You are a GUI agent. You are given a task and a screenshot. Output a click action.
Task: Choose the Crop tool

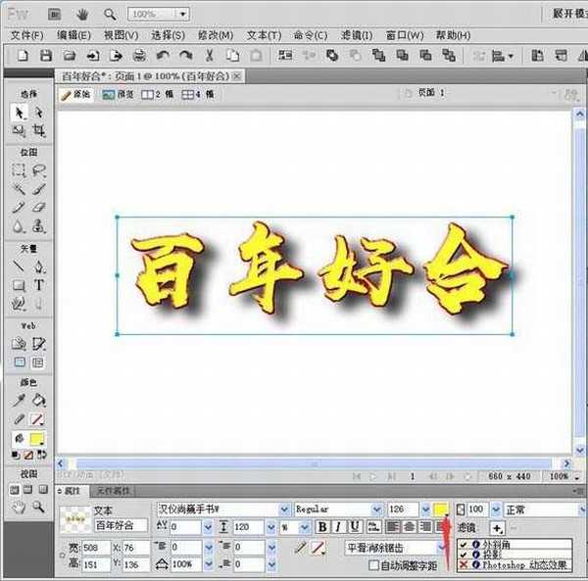tap(39, 131)
